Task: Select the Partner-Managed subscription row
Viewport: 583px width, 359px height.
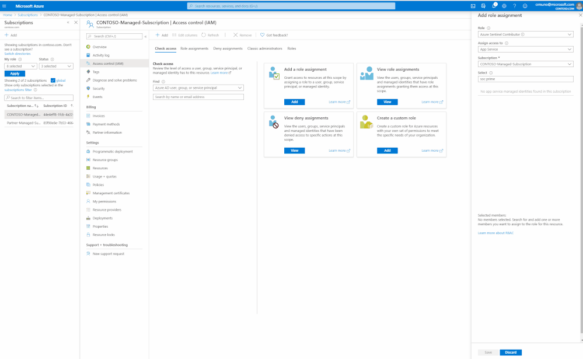Action: [x=39, y=123]
